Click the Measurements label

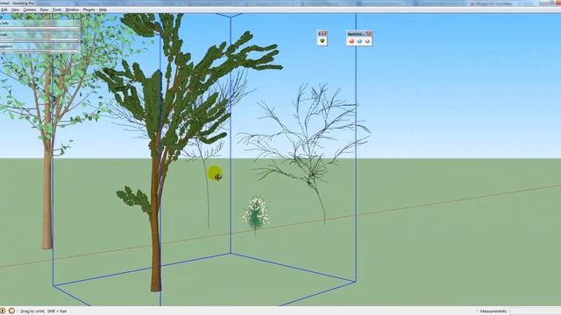[x=494, y=311]
